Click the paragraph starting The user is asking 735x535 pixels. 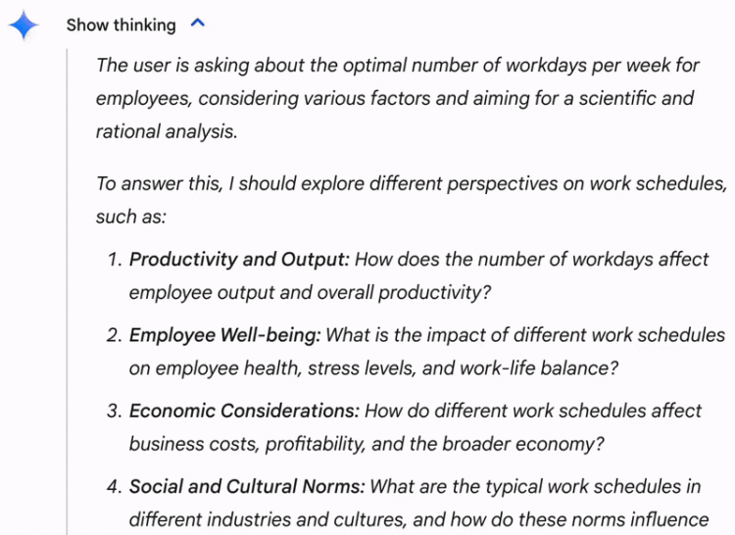tap(398, 98)
